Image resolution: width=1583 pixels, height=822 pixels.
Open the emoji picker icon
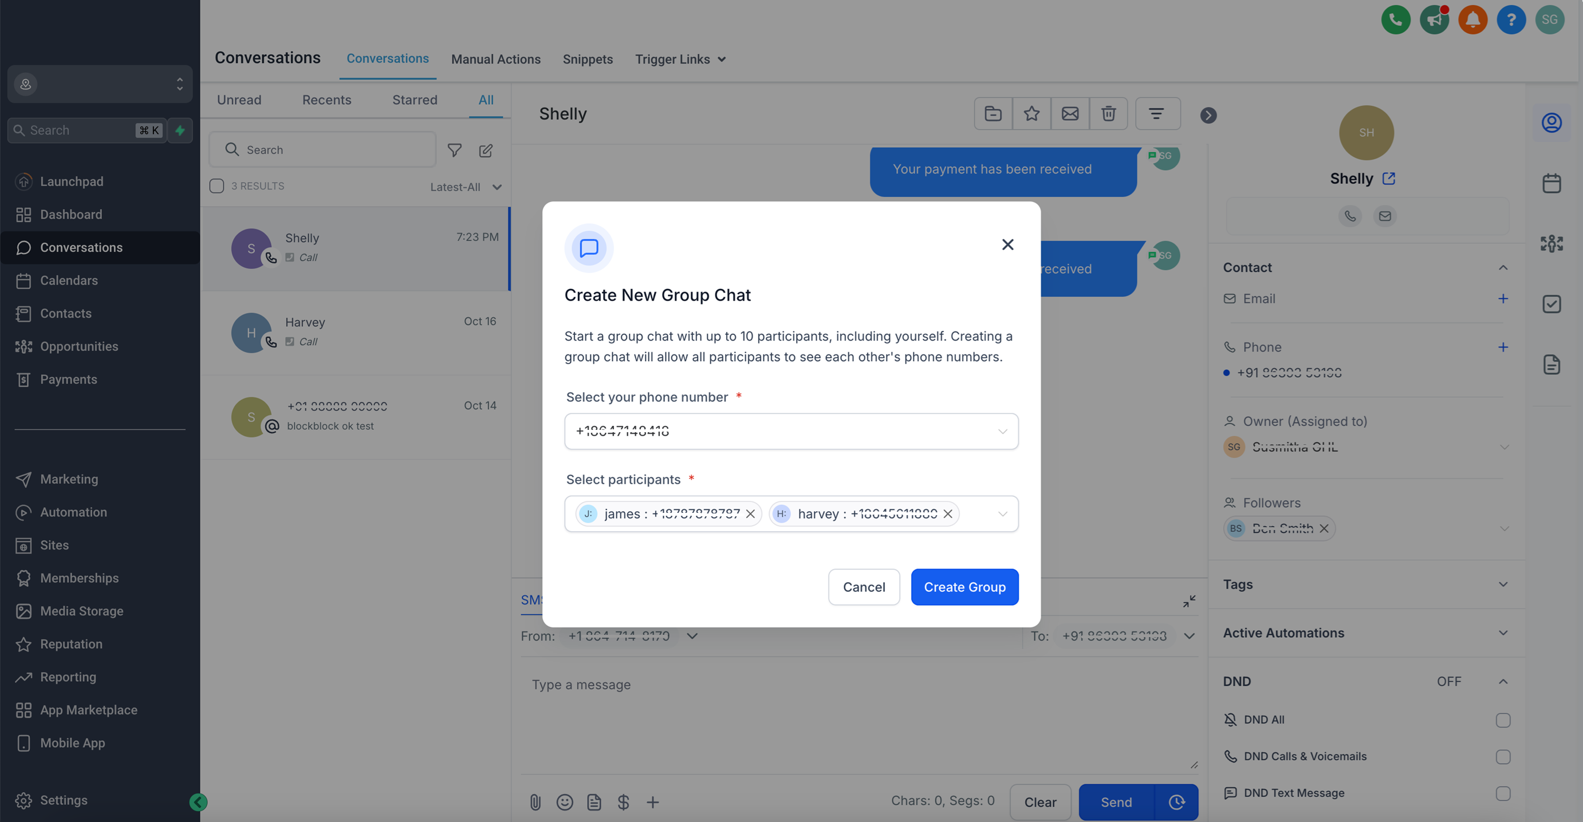(x=564, y=802)
